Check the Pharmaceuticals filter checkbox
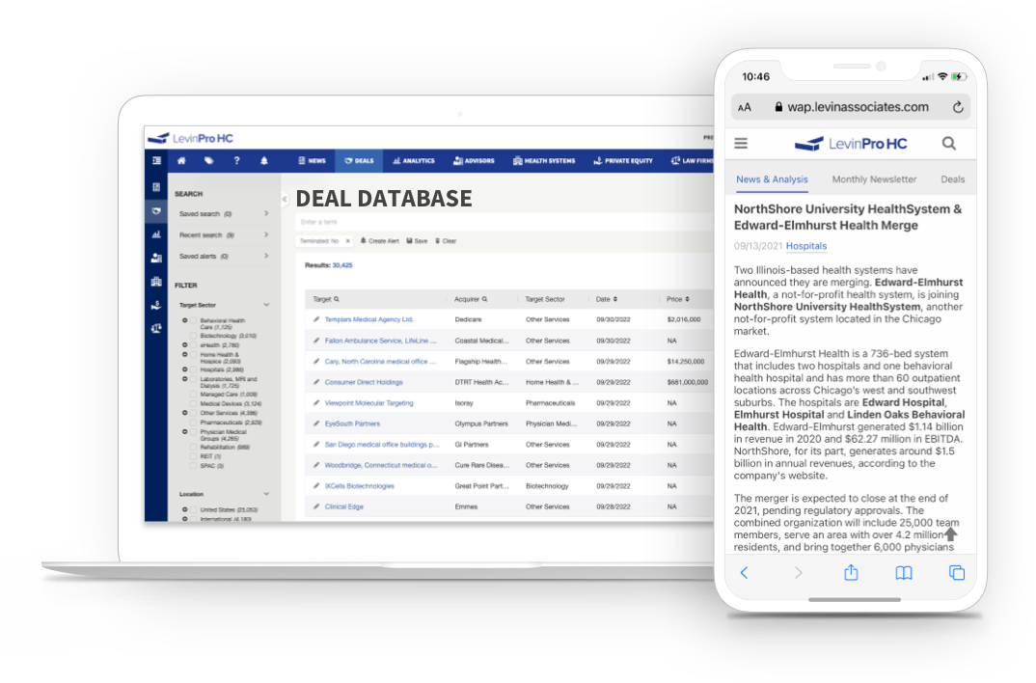The image size is (1036, 683). (194, 423)
